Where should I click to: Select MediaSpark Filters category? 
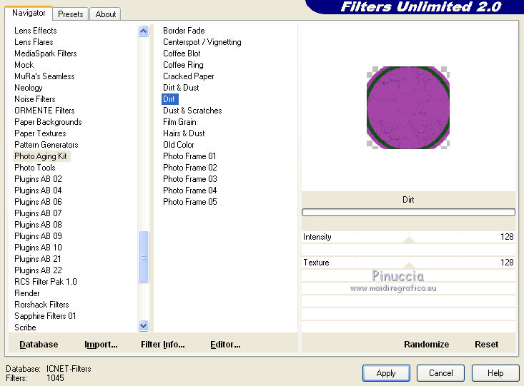click(x=46, y=54)
